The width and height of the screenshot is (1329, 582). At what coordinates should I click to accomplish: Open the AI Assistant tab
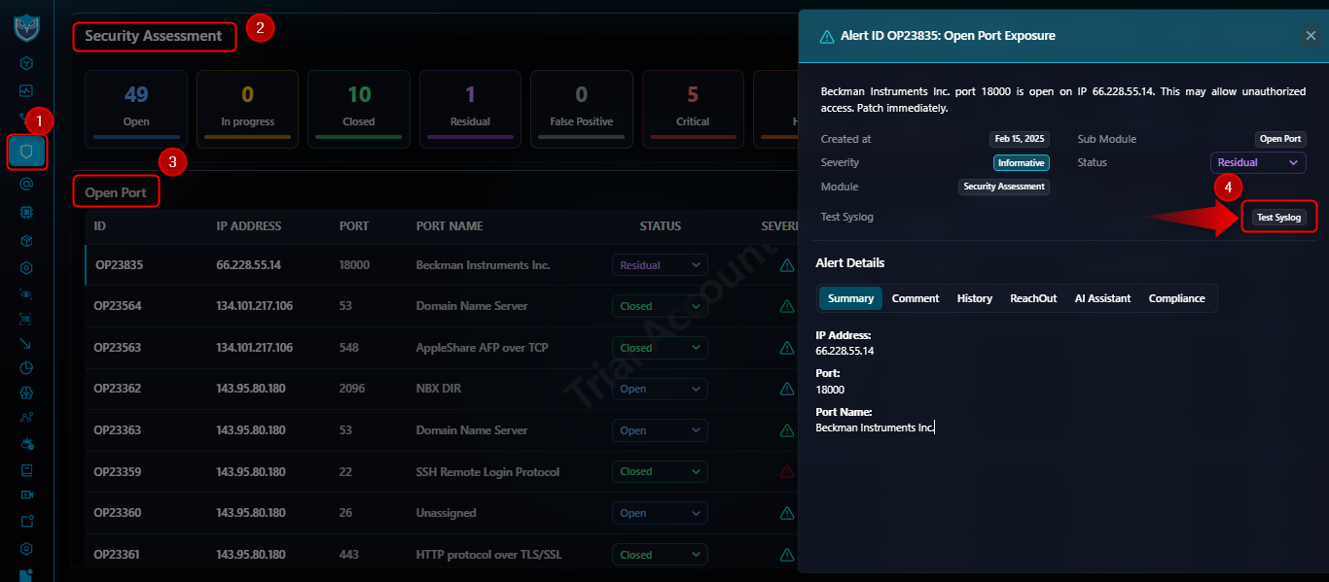coord(1102,298)
